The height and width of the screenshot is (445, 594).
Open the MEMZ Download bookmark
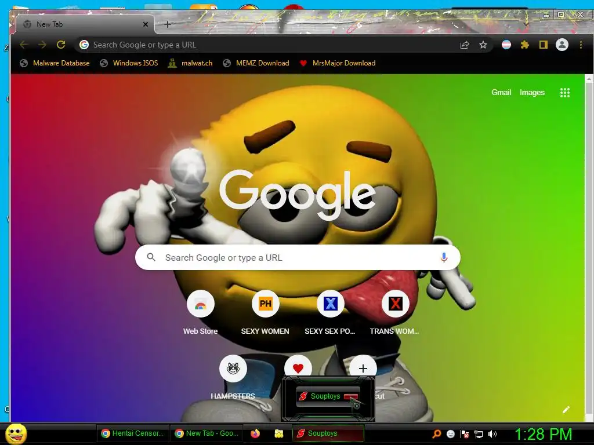pyautogui.click(x=256, y=63)
